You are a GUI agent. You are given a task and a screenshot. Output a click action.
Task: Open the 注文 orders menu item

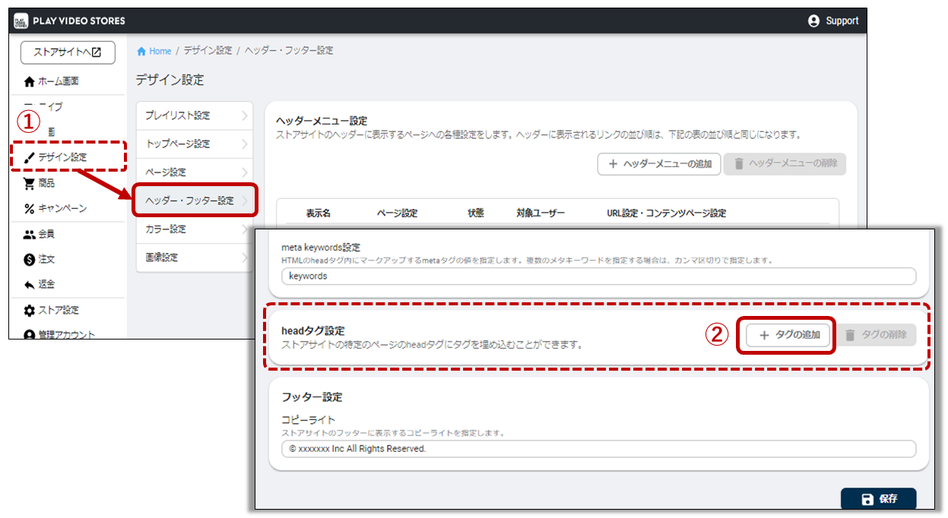tap(46, 259)
